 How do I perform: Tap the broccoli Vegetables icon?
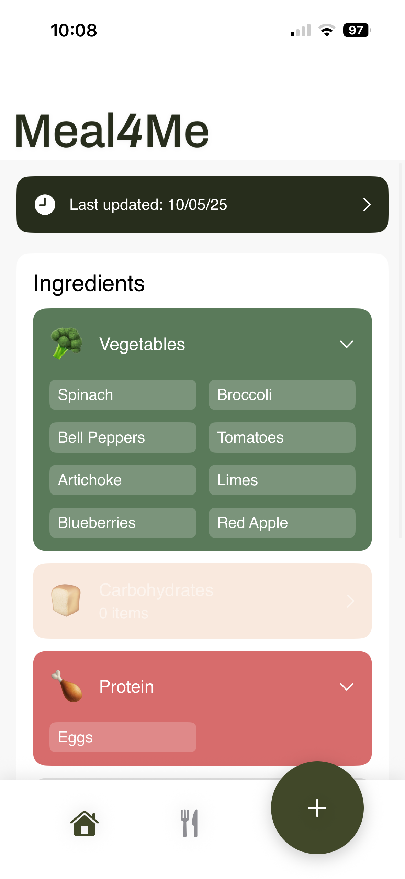(x=66, y=344)
